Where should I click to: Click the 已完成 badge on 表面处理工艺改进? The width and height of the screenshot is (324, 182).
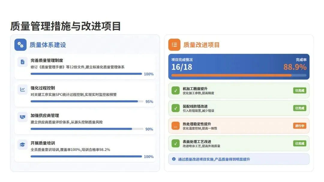299,143
